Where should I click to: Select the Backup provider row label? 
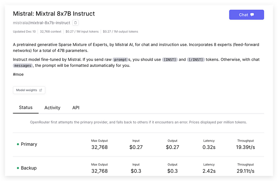coord(29,168)
